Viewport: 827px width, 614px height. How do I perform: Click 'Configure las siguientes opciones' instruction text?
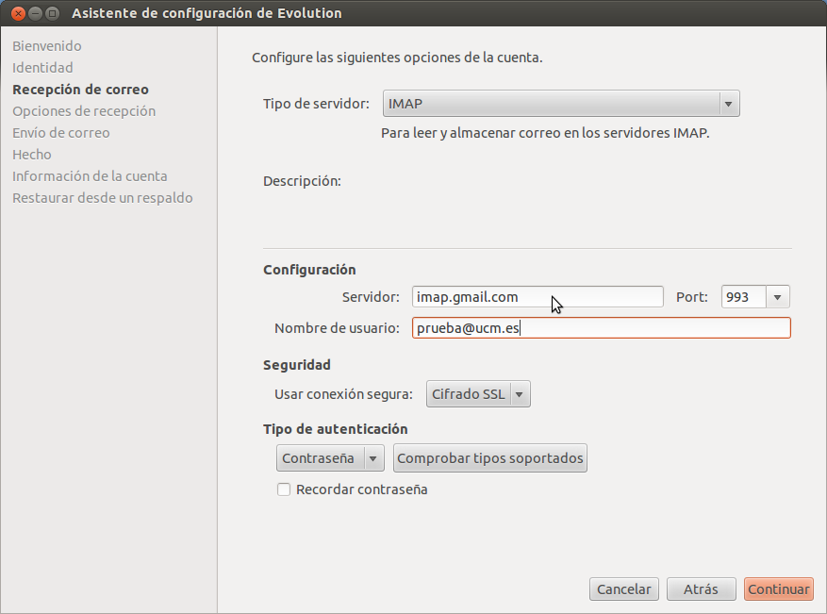397,57
